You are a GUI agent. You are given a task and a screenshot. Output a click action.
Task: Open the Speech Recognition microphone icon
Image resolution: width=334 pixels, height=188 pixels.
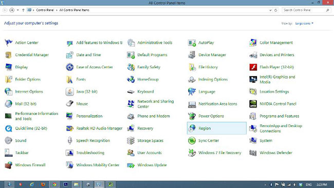click(70, 141)
